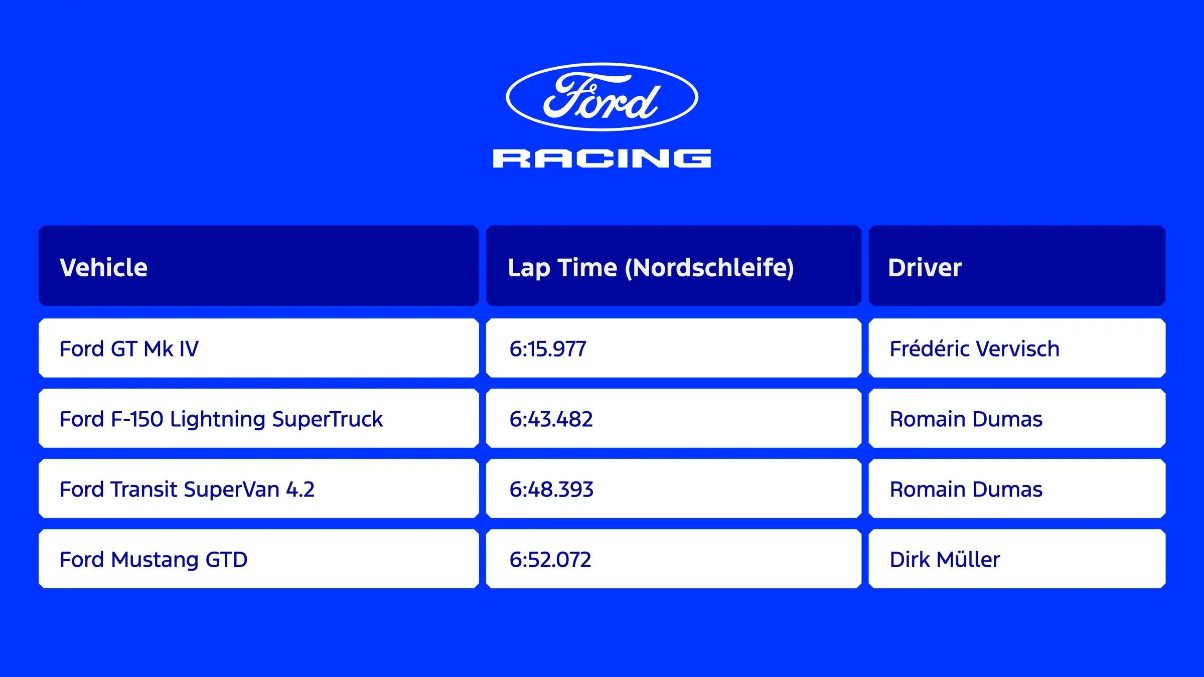The width and height of the screenshot is (1204, 677).
Task: Click the 6:15.977 lap time cell
Action: pyautogui.click(x=548, y=349)
